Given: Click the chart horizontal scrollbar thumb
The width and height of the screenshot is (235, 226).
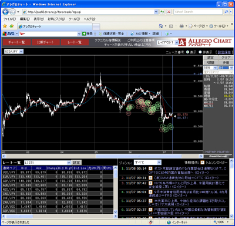Looking at the screenshot, I should (x=139, y=156).
